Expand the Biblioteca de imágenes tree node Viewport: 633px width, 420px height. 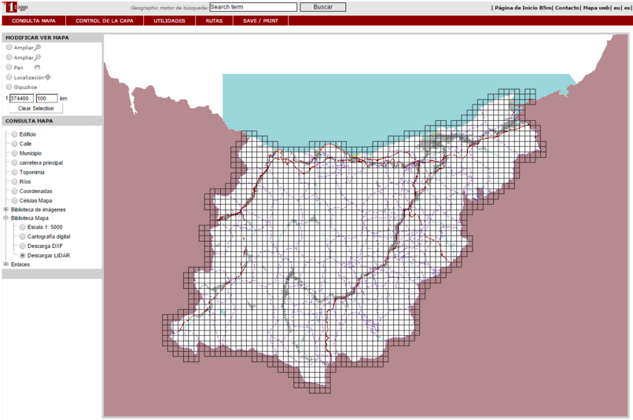6,210
